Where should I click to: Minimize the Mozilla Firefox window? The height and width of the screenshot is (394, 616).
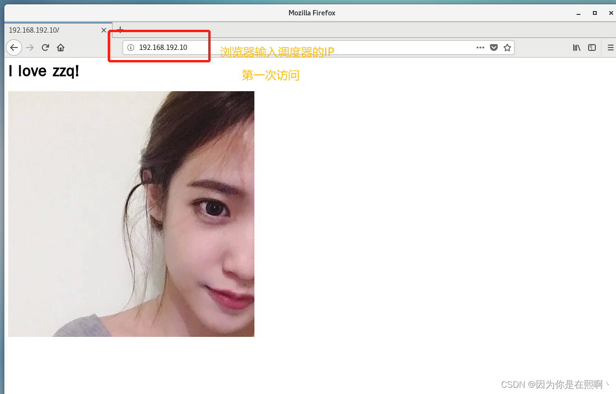(x=578, y=13)
